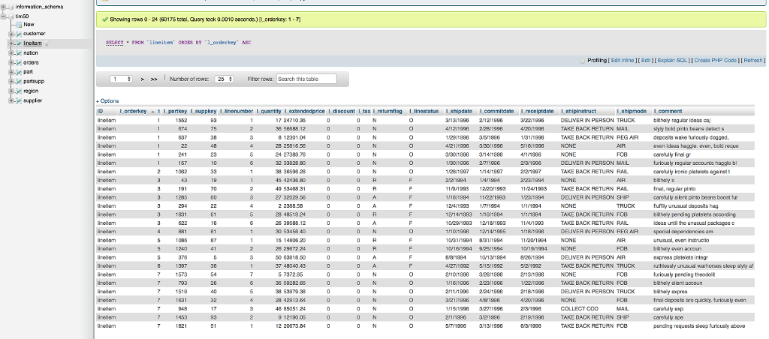Screen dimensions: 769x339
Task: Sort by the l_shipdate column header
Action: [459, 111]
